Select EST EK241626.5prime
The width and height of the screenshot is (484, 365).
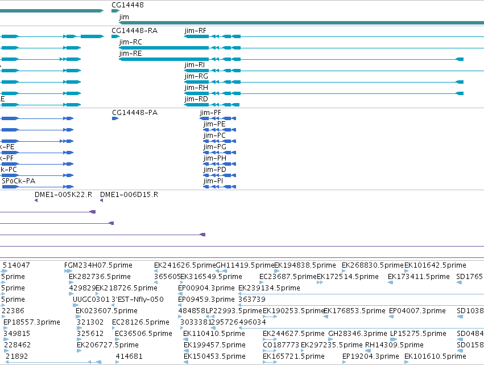coord(185,265)
